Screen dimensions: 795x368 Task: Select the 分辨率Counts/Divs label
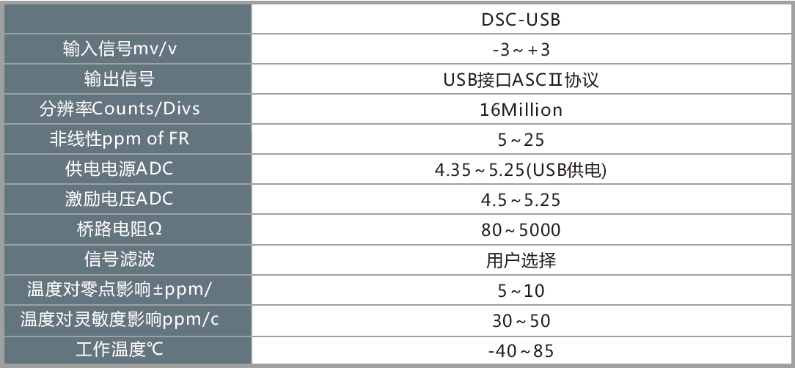pyautogui.click(x=120, y=108)
